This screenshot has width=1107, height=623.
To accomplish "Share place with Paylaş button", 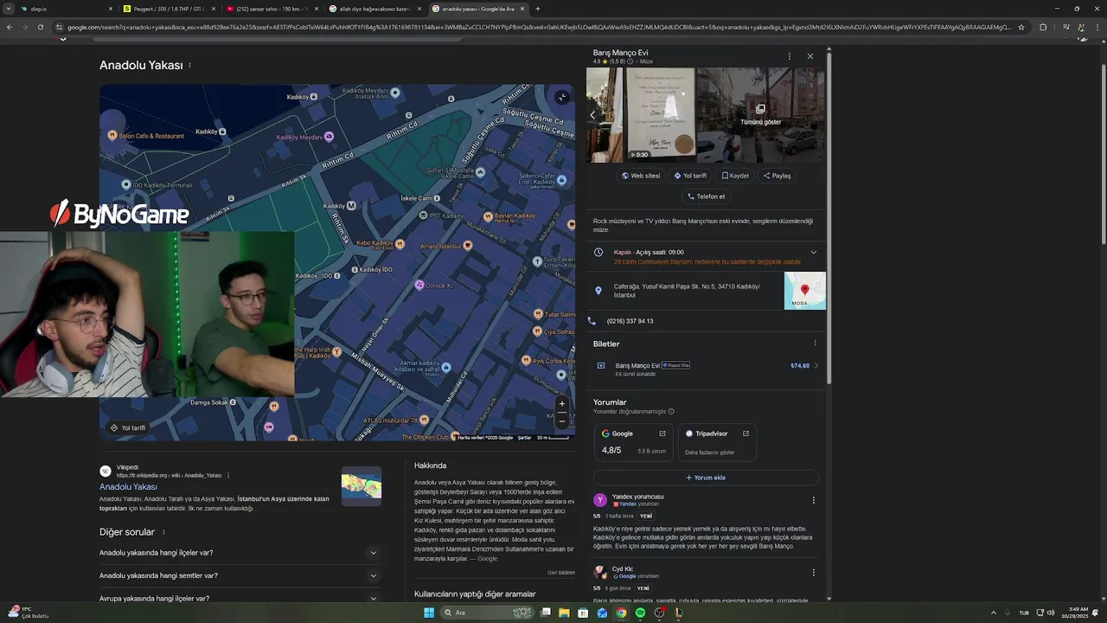I will [777, 176].
